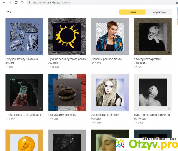Open Что слушает Артемий Троицкий title

148,61
